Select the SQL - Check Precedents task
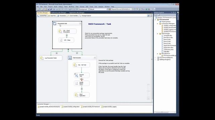 (67, 31)
